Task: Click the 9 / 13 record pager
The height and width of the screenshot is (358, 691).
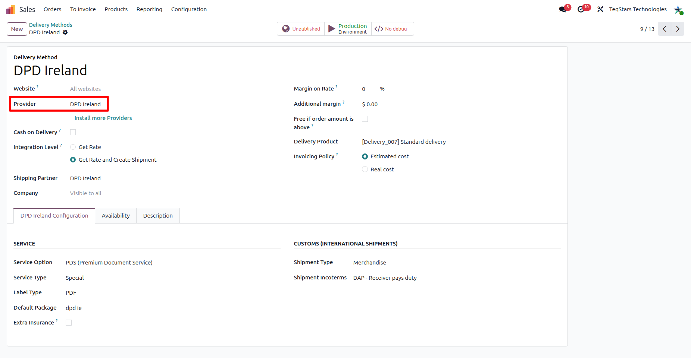Action: tap(647, 29)
